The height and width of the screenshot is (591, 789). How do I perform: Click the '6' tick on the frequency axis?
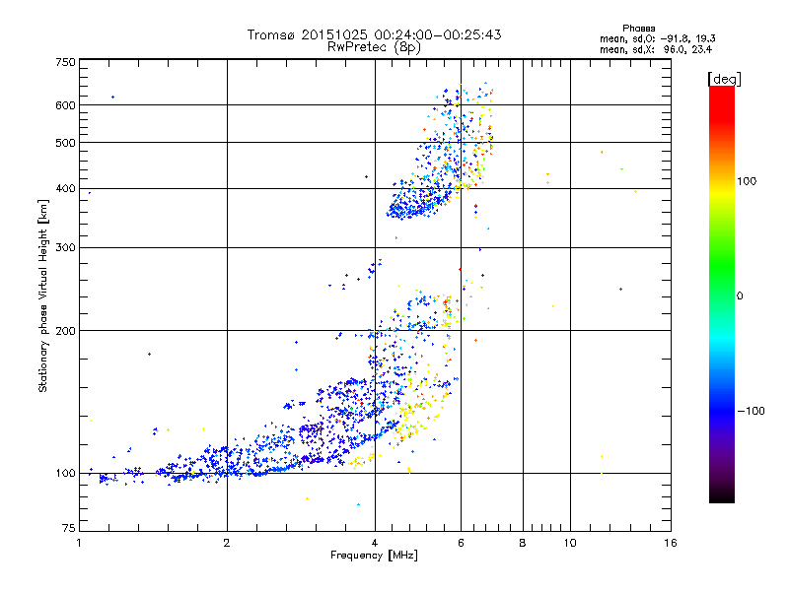(x=461, y=543)
